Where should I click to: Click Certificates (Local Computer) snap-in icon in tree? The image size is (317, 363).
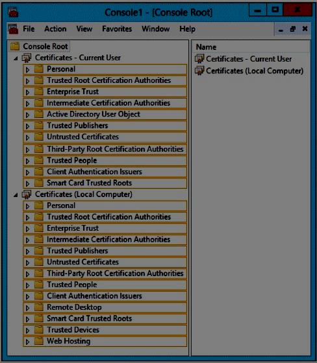tap(27, 194)
